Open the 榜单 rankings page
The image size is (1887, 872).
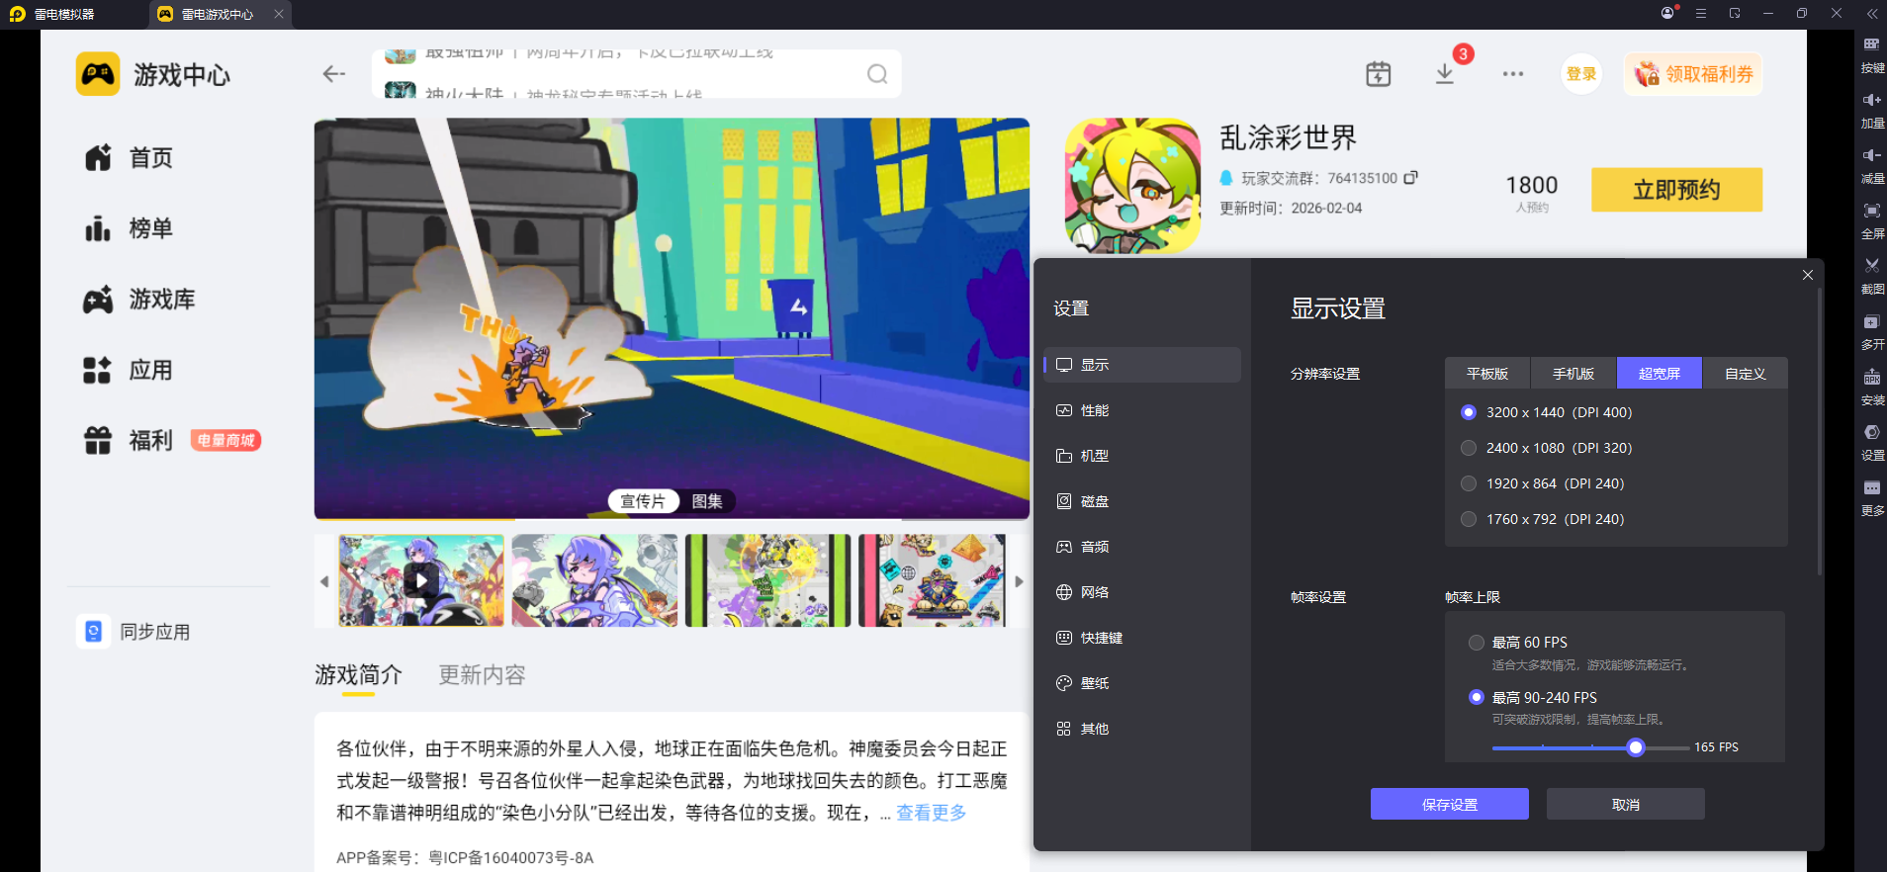[x=129, y=228]
